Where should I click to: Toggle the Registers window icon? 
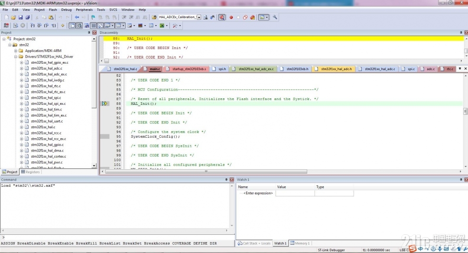pos(94,26)
